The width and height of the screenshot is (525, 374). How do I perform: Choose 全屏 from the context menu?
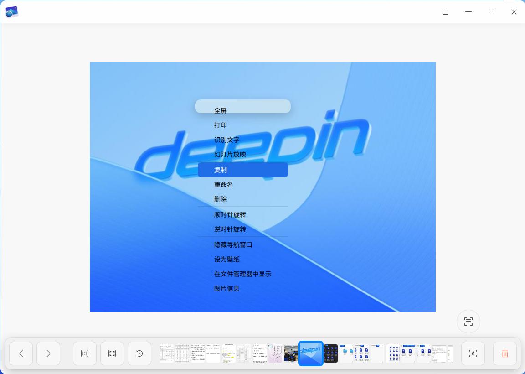pyautogui.click(x=243, y=110)
